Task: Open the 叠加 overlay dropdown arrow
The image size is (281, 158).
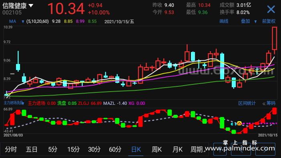Action: pyautogui.click(x=255, y=22)
